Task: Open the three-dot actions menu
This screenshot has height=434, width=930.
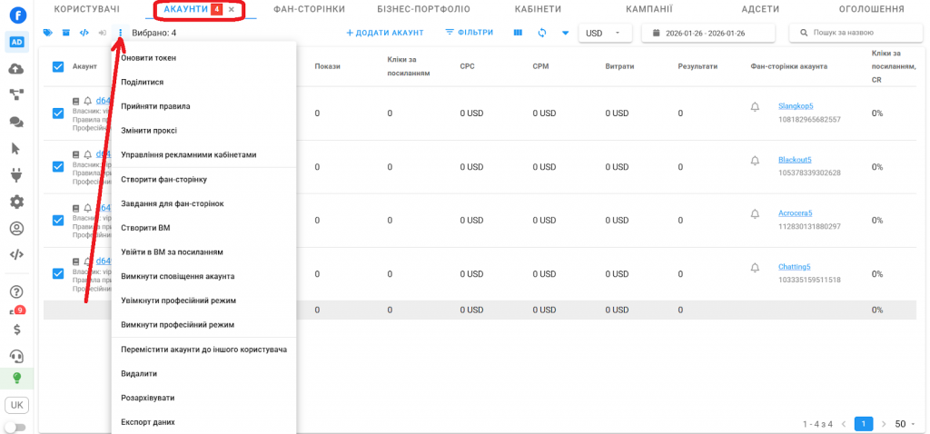Action: click(x=120, y=33)
